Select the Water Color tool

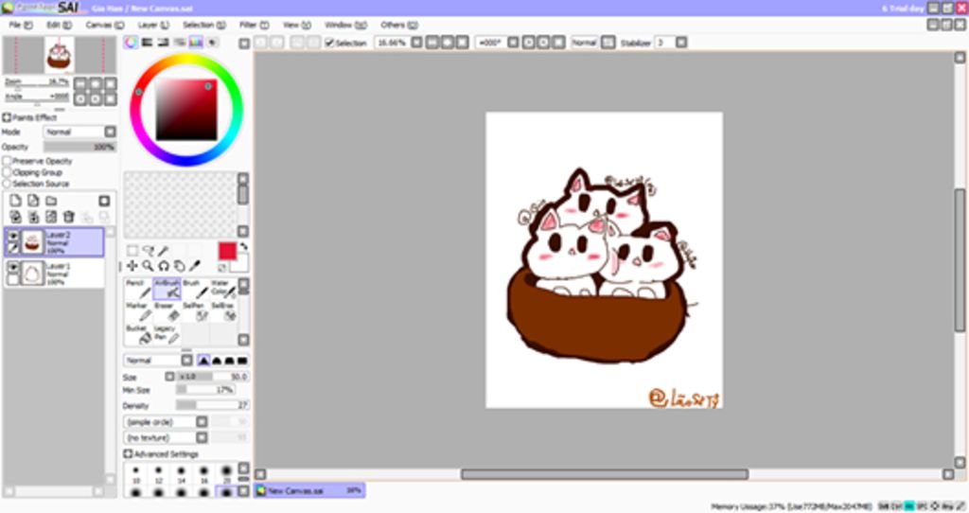click(222, 289)
